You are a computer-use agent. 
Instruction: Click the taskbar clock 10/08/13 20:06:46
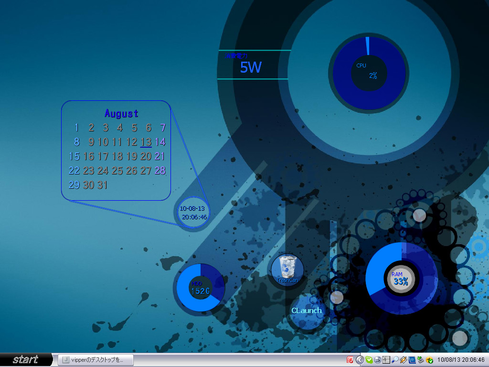(x=461, y=360)
